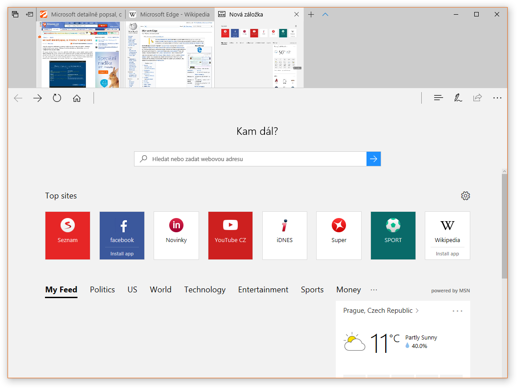This screenshot has height=388, width=517.
Task: Open the set-aside tabs view icon
Action: click(15, 14)
